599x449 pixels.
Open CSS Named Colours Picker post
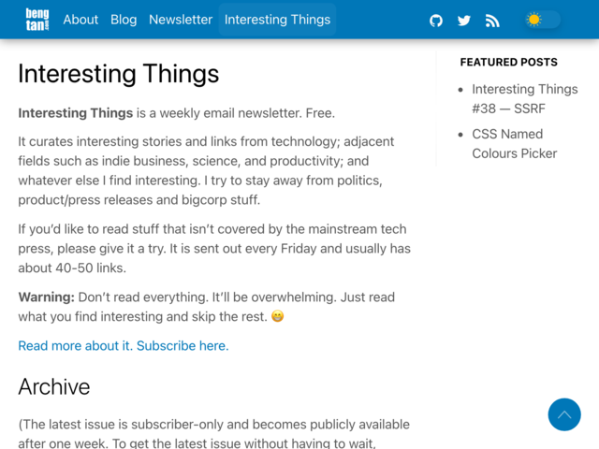click(x=514, y=143)
